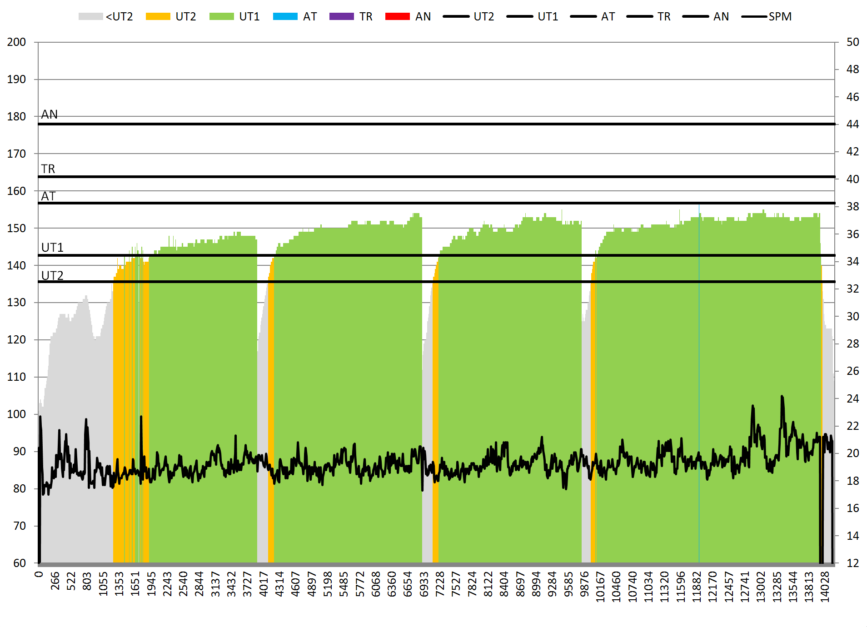The image size is (867, 627).
Task: Click the UT1 threshold label in plot area
Action: (52, 248)
